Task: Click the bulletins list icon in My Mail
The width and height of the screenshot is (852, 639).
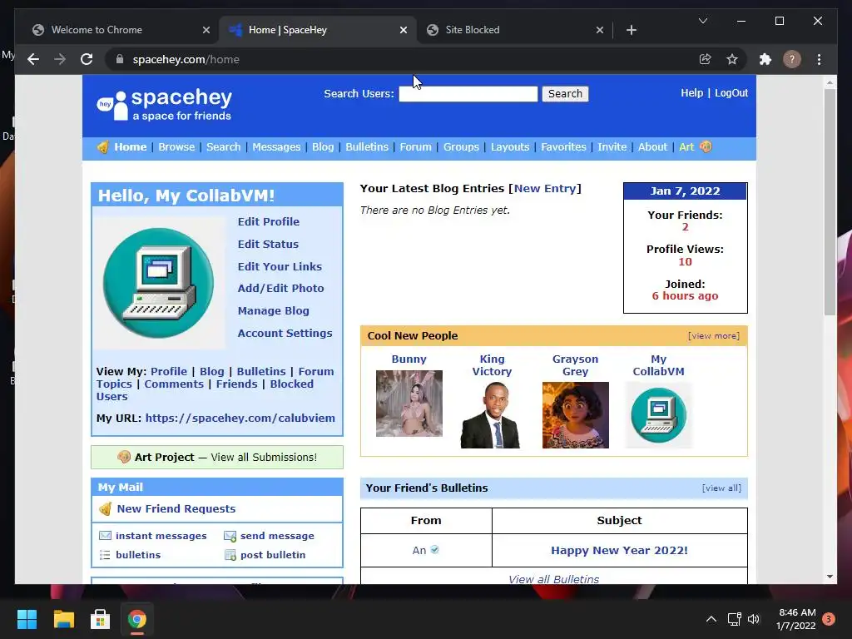Action: (x=105, y=555)
